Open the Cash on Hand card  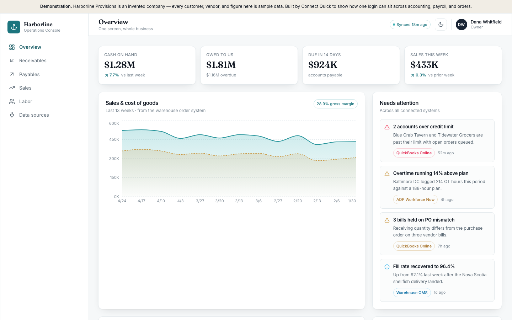(147, 65)
